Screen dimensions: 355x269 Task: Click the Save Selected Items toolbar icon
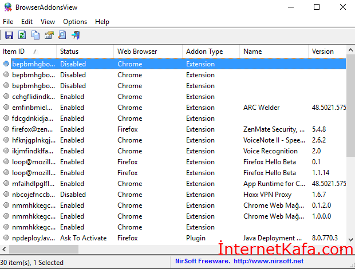point(9,35)
